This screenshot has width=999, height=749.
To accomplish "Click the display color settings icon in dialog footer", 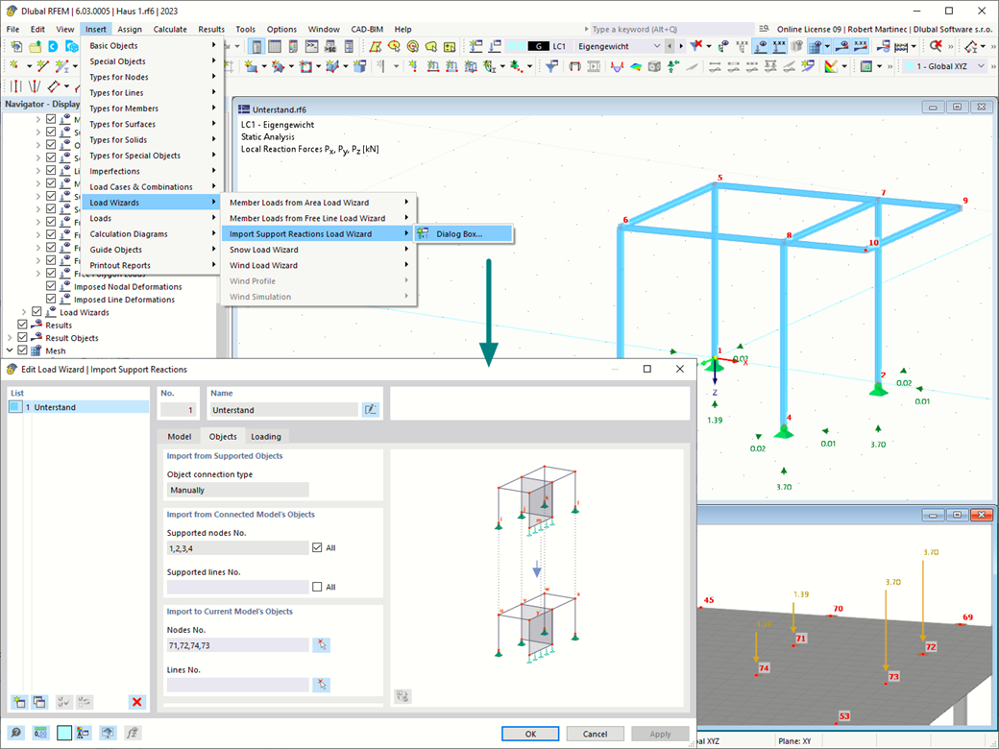I will pos(83,733).
